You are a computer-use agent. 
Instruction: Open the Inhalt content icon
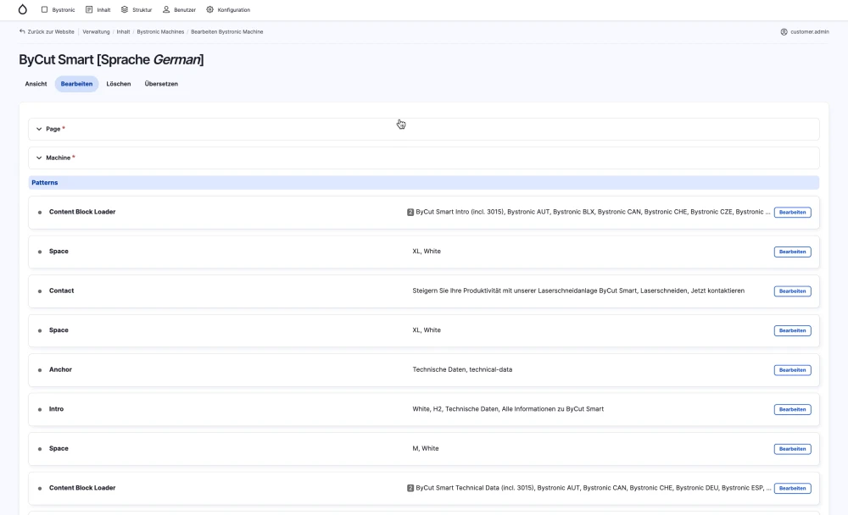click(89, 10)
